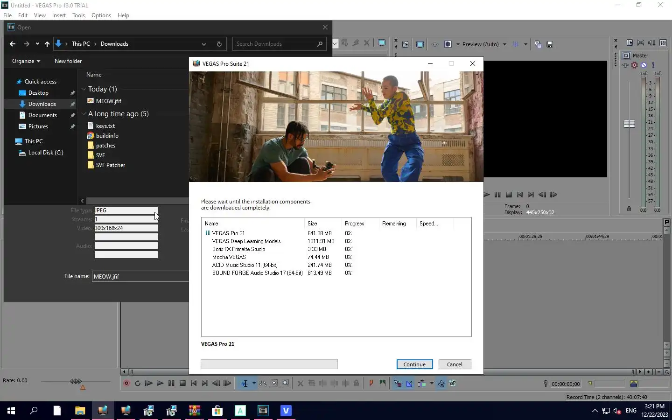
Task: Open the View menu
Action: coord(40,15)
